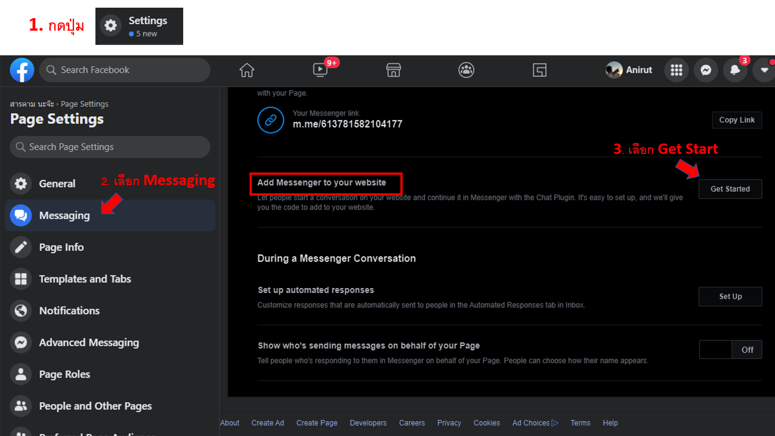Image resolution: width=775 pixels, height=436 pixels.
Task: Click the Add Messenger to your website heading
Action: click(322, 182)
